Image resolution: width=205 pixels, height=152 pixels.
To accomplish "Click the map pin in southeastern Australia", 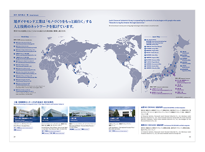I will [88, 82].
